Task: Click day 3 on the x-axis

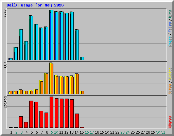Action: point(21,132)
